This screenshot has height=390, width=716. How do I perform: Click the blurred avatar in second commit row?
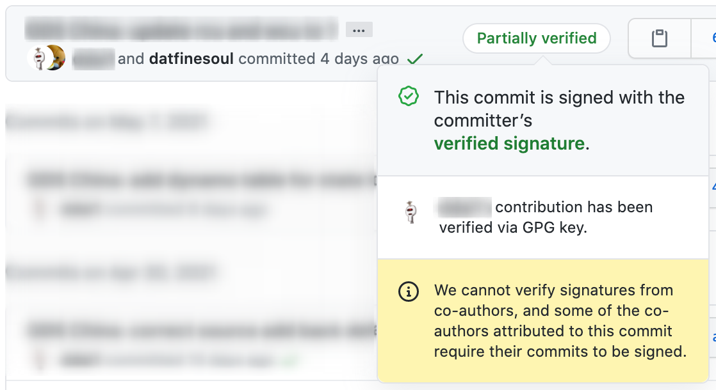tap(40, 209)
